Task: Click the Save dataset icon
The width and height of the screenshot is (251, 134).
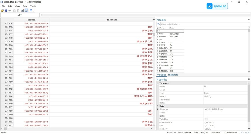Action: [x=6, y=10]
